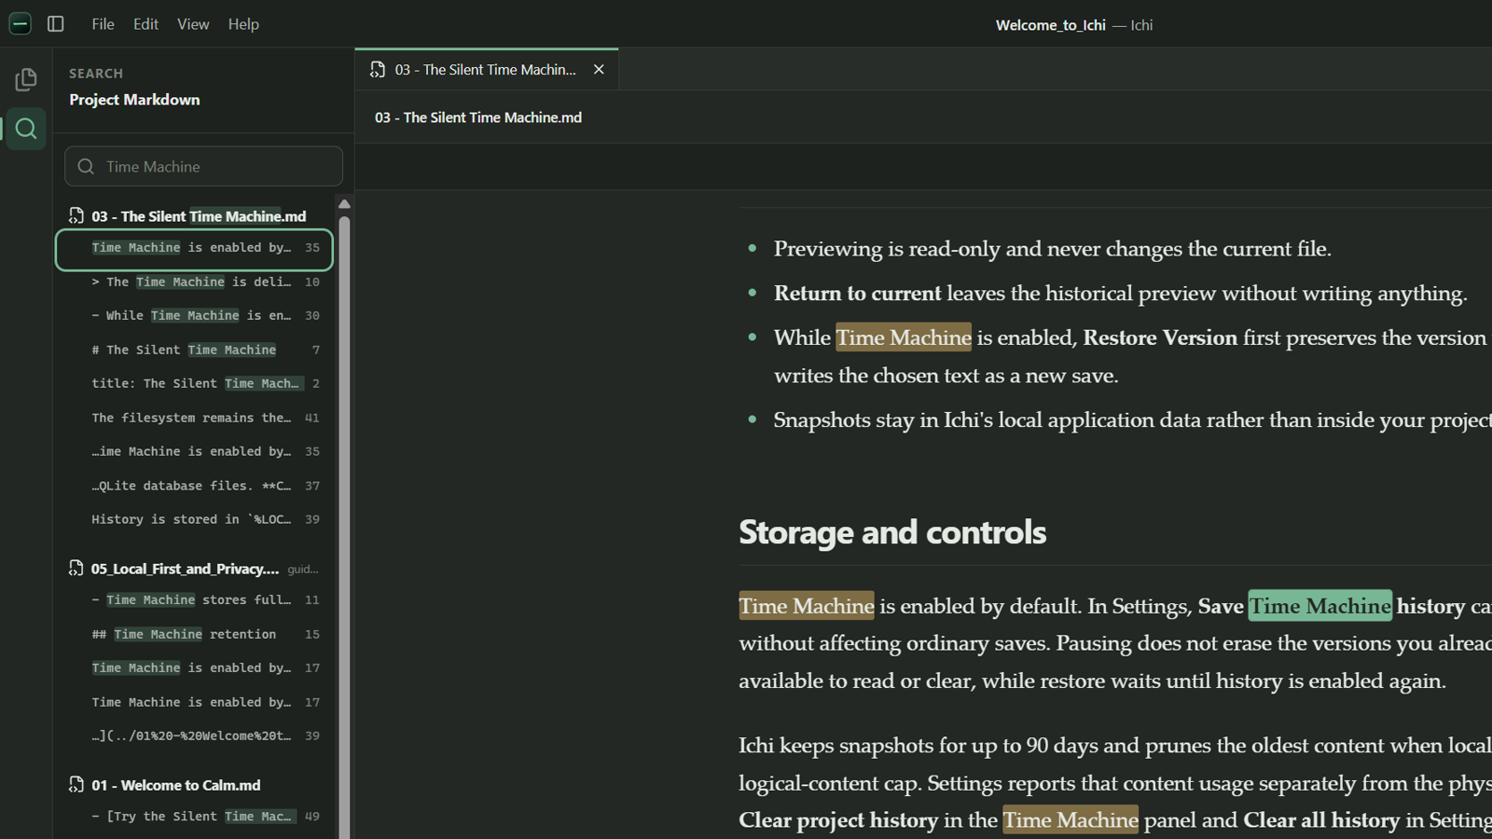Click the bold 'Clear project history' text
The image size is (1492, 839).
coord(838,820)
